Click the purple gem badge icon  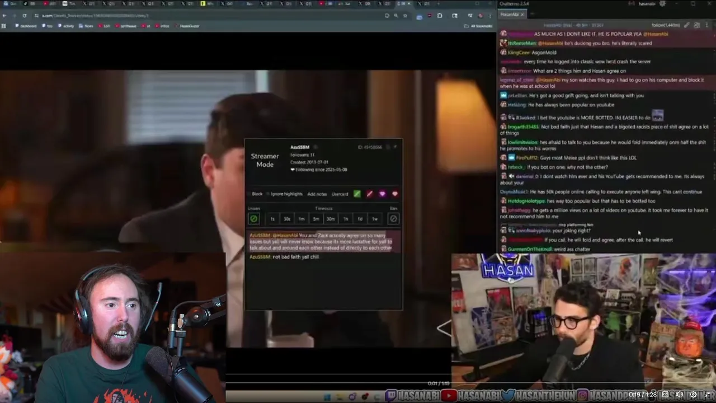tap(382, 194)
